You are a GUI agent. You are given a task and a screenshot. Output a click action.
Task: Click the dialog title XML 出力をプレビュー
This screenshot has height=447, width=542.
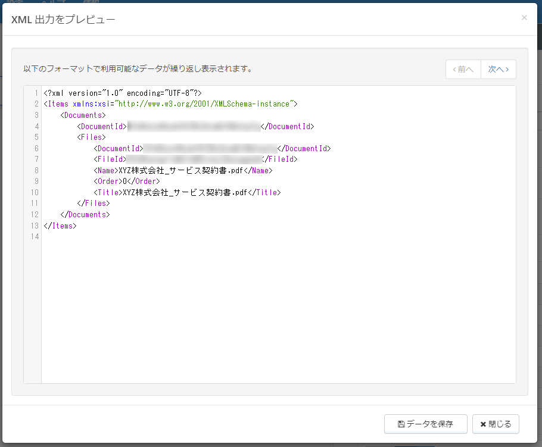tap(63, 18)
